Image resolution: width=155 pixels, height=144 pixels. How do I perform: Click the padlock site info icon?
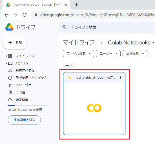point(36,15)
